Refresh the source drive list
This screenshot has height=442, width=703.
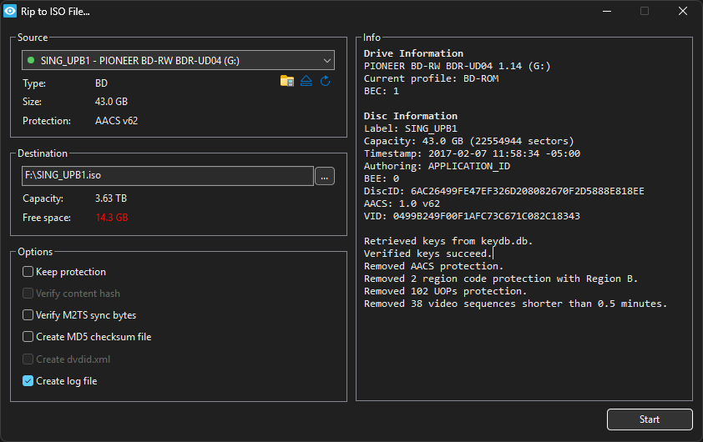(x=326, y=81)
